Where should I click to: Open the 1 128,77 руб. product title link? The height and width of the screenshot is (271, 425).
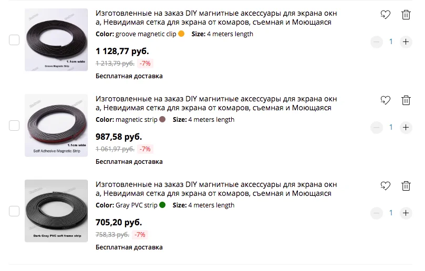[216, 18]
